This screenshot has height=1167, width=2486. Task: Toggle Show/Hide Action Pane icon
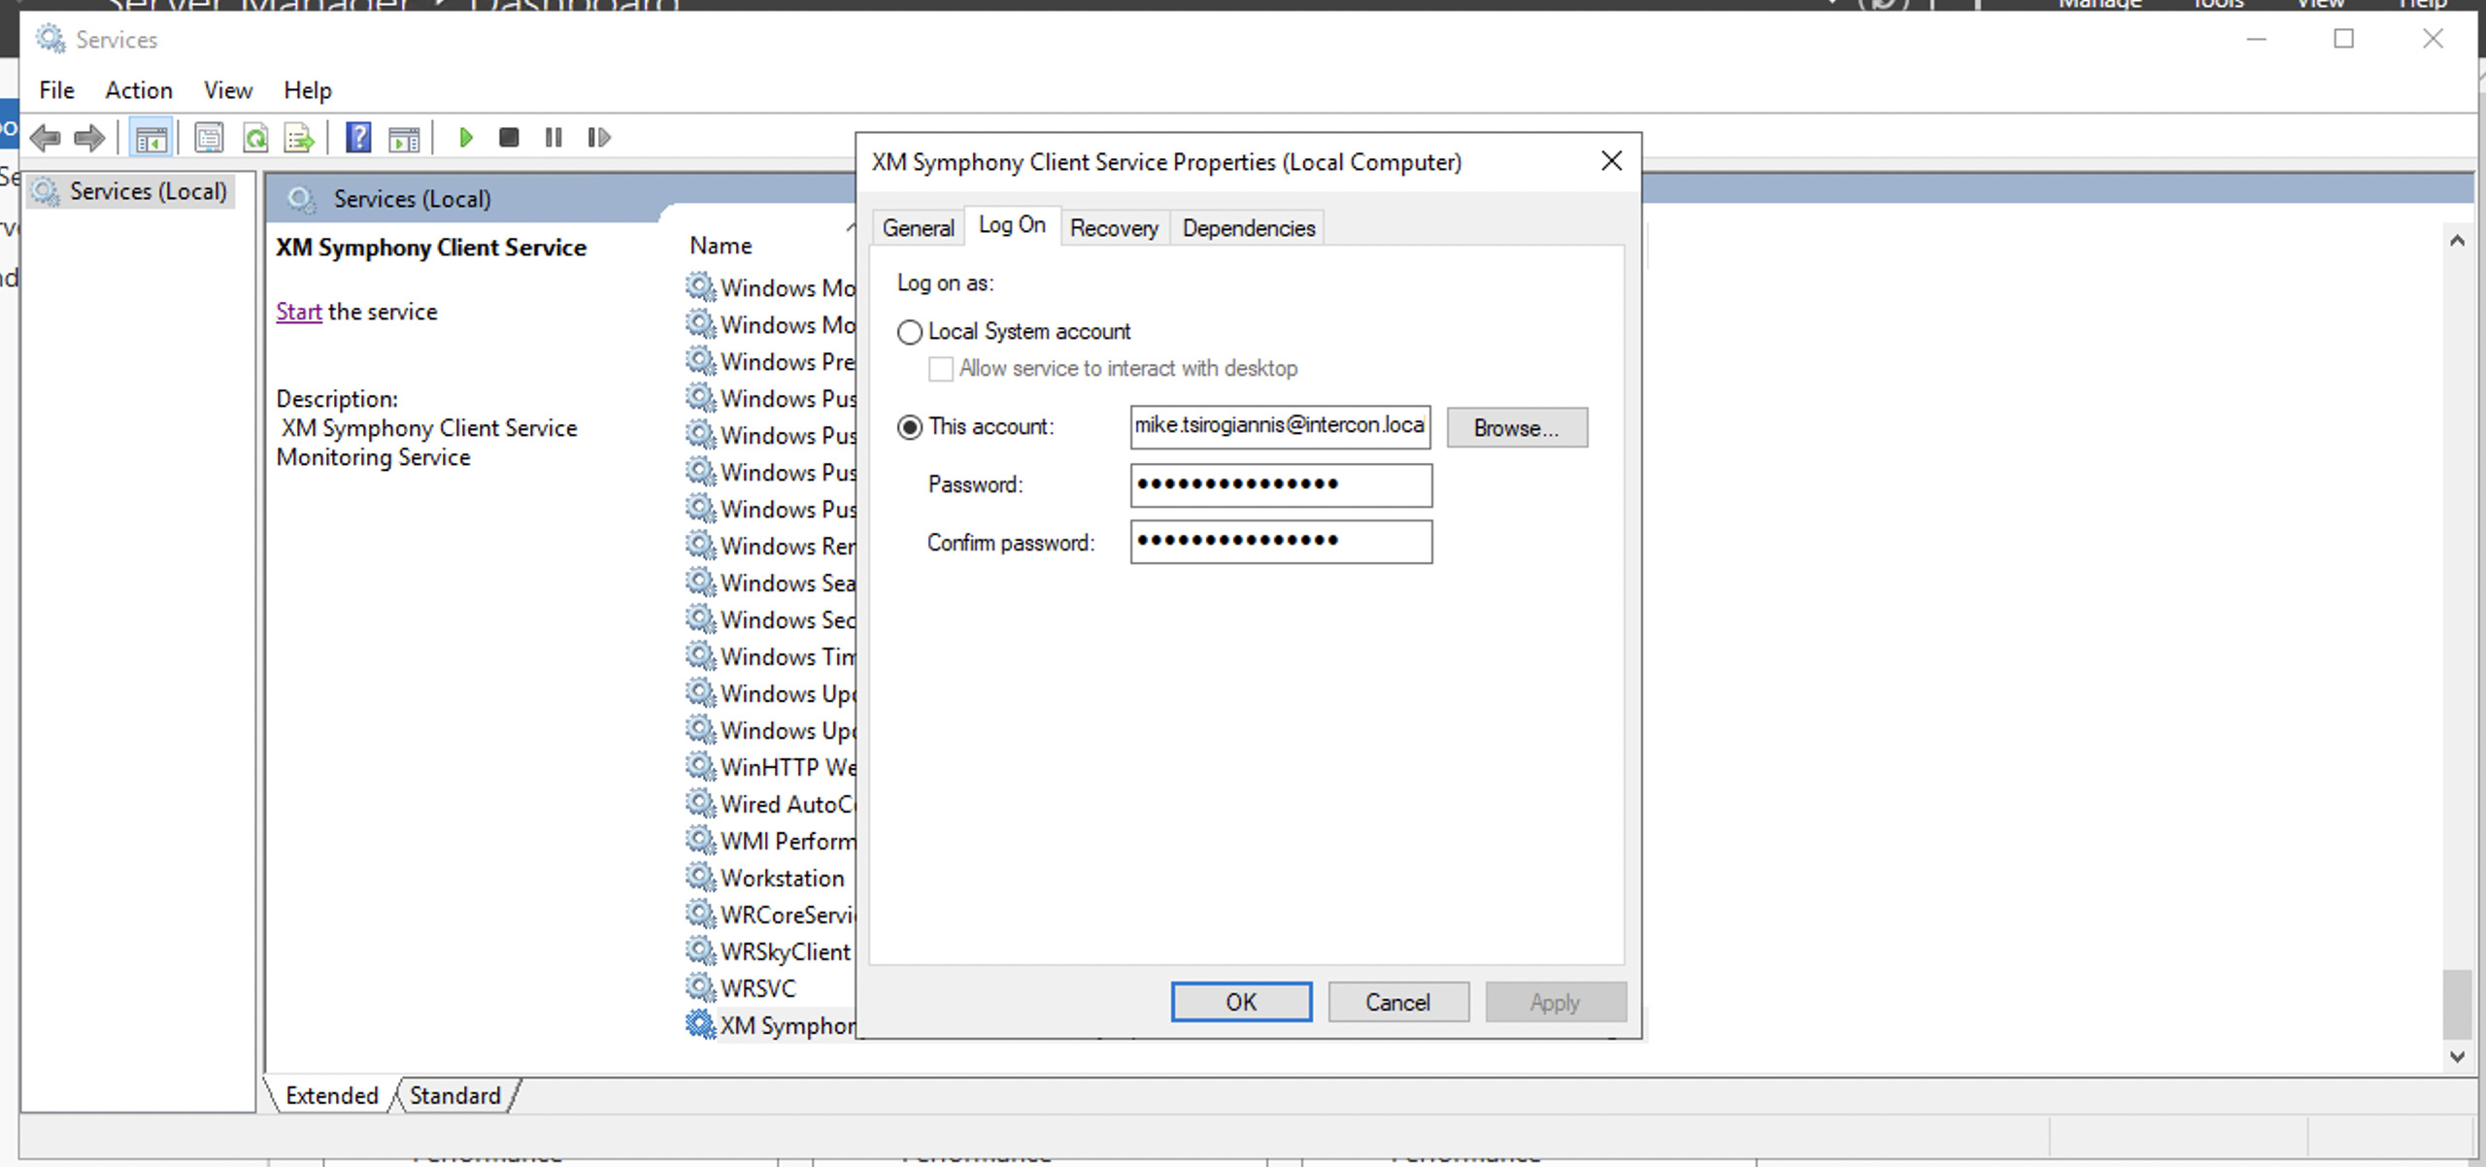pos(404,138)
